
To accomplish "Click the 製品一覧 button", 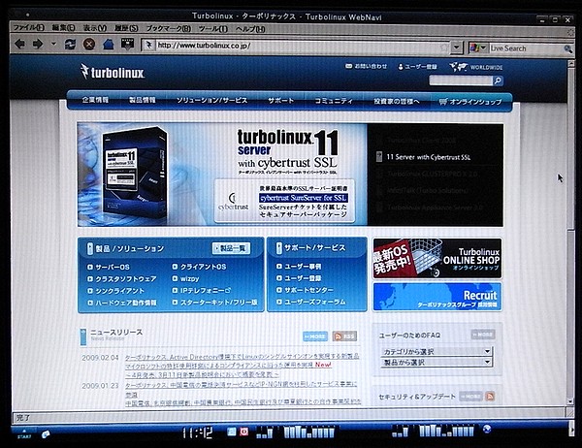I will 231,248.
